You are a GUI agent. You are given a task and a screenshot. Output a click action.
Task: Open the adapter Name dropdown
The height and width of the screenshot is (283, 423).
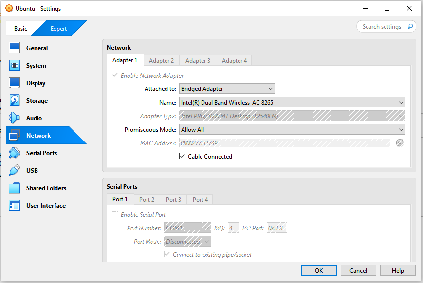pos(292,102)
